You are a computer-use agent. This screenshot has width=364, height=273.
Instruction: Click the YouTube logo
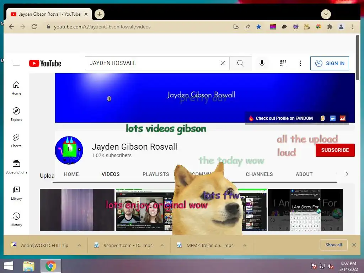[x=45, y=63]
